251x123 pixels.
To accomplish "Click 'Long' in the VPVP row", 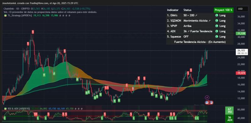I will (x=222, y=26).
